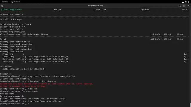Click 'Changing password for user root.' line
The height and width of the screenshot is (107, 191).
[19, 91]
